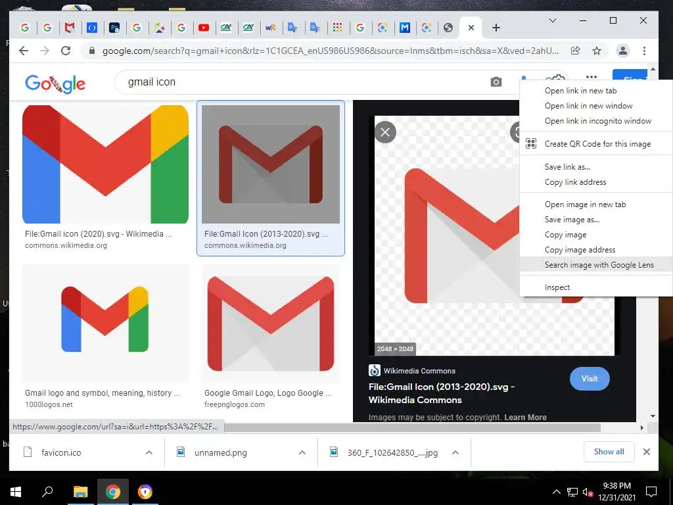The height and width of the screenshot is (505, 673).
Task: Show hidden system tray icons chevron
Action: (556, 492)
